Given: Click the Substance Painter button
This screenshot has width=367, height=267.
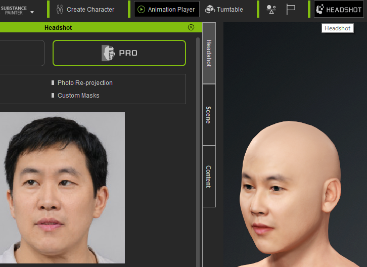Looking at the screenshot, I should [x=14, y=10].
